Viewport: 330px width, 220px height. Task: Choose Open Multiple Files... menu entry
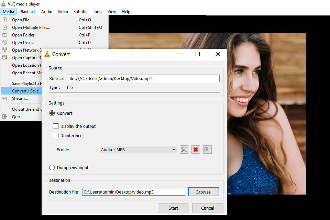coord(55,27)
